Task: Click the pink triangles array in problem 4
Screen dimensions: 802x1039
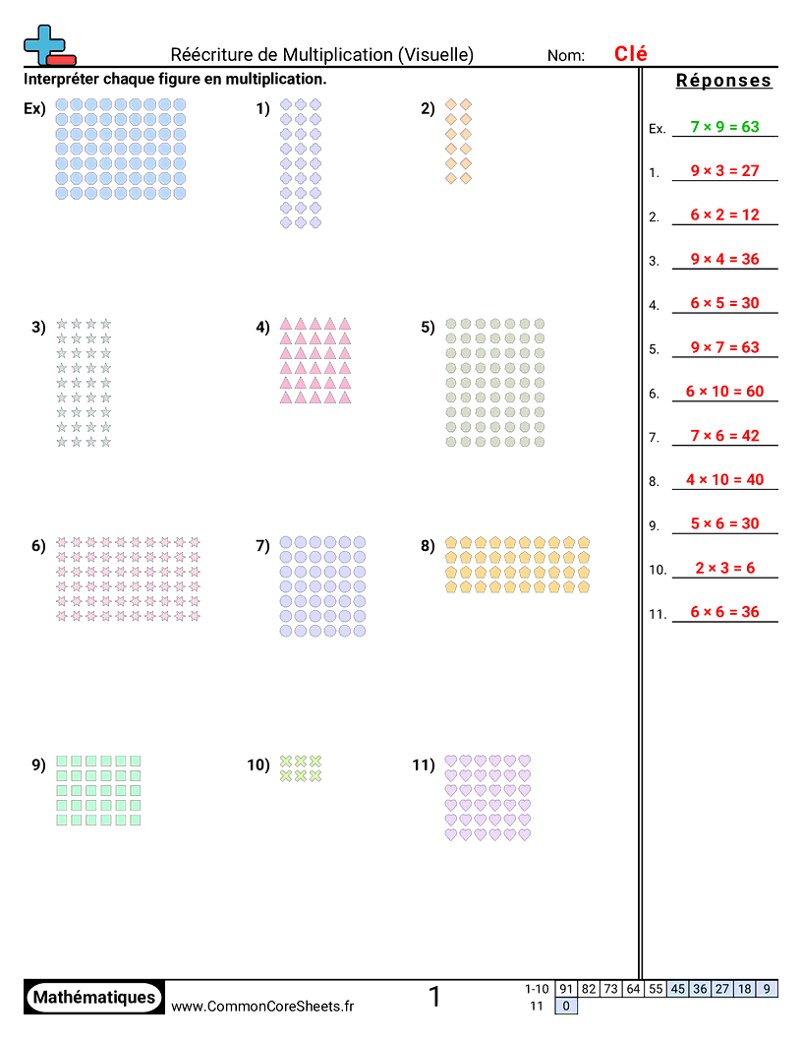Action: [315, 360]
